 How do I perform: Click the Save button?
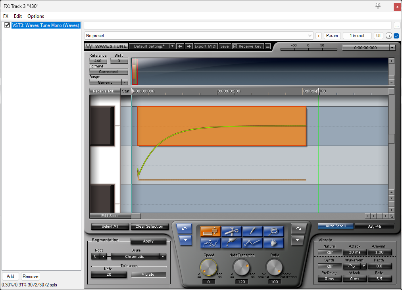pos(224,46)
